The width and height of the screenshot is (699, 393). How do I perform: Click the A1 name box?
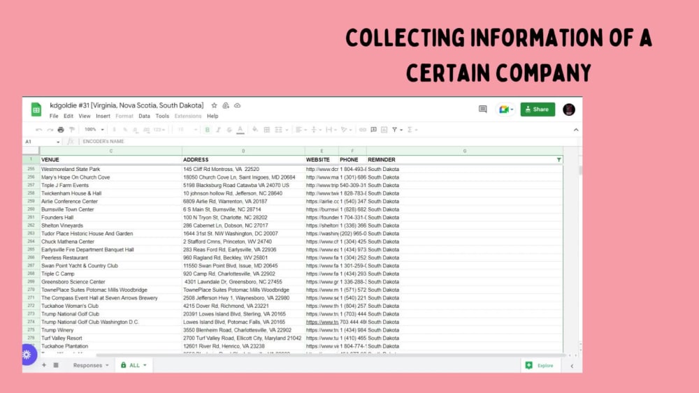(x=42, y=142)
